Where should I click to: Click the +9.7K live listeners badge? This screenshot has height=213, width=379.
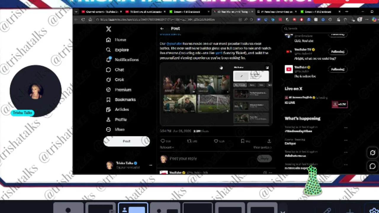[340, 104]
